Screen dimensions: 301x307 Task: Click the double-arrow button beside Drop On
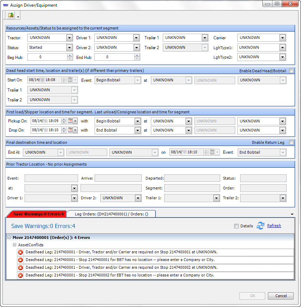(75, 130)
